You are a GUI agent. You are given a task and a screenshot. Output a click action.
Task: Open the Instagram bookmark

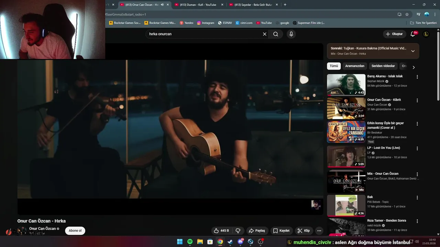click(206, 23)
